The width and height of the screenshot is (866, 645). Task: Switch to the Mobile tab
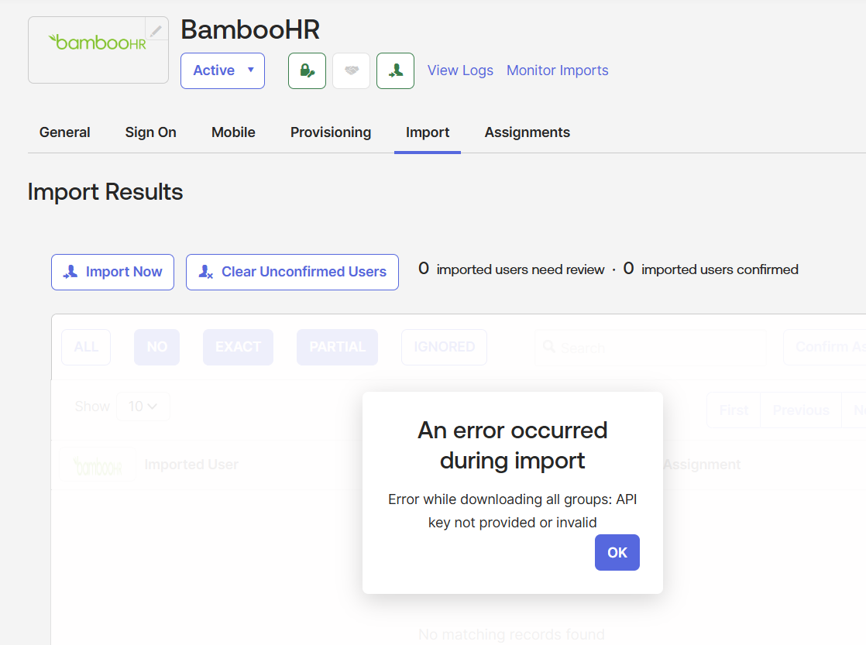point(233,132)
